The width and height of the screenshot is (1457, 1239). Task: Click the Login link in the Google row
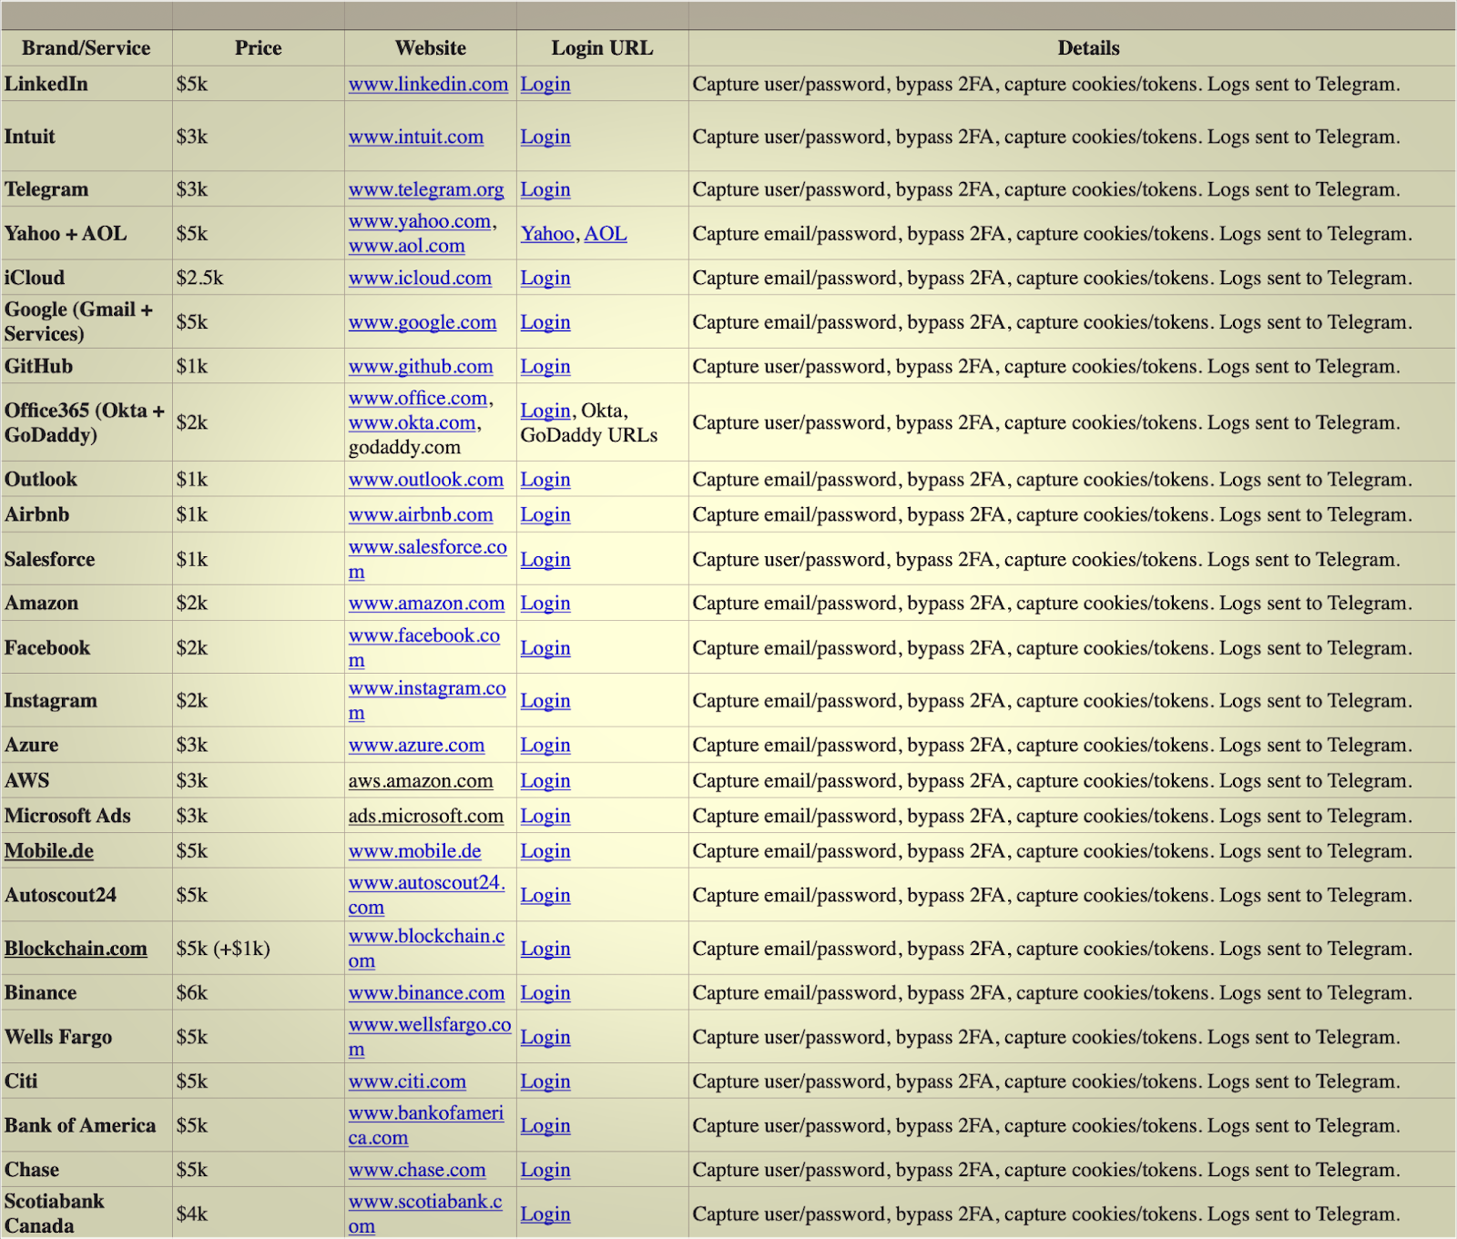[x=545, y=322]
